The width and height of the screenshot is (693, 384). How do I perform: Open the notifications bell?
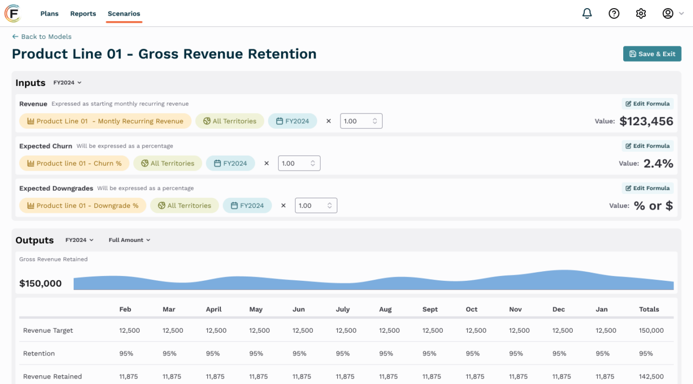pos(587,13)
